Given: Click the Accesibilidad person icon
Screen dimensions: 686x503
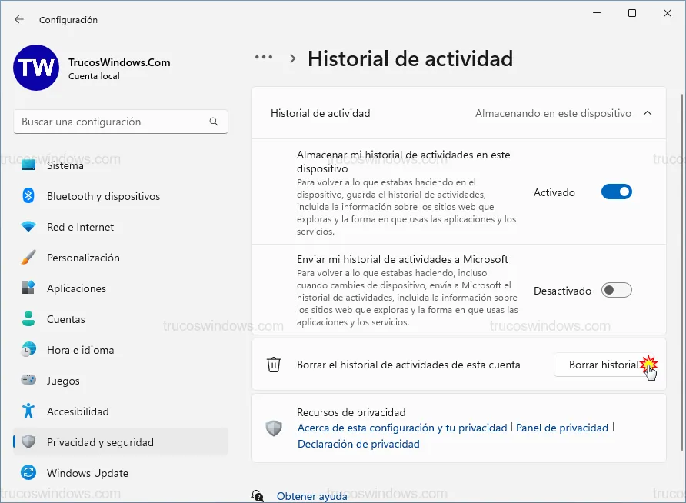Looking at the screenshot, I should pos(28,411).
